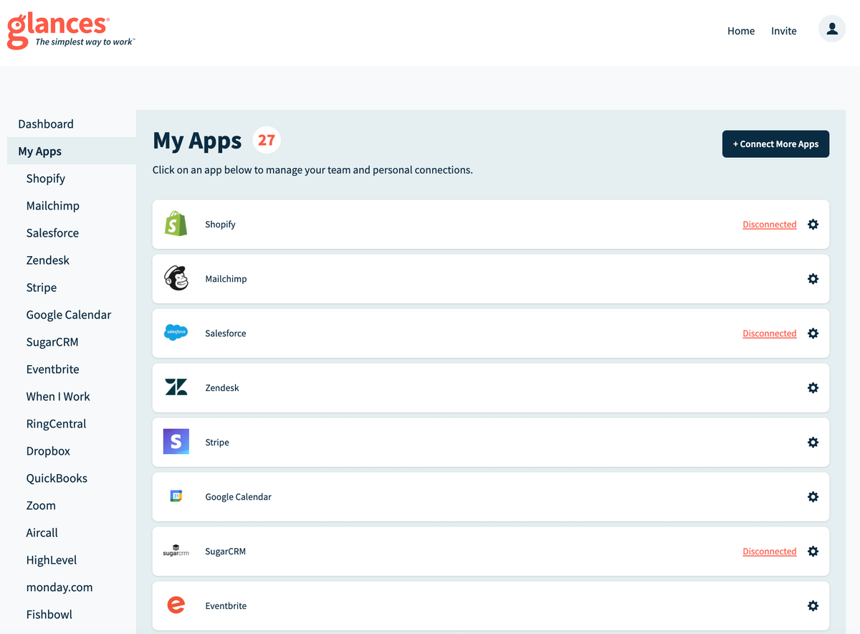The height and width of the screenshot is (634, 860).
Task: Open settings gear for Mailchimp row
Action: [x=813, y=279]
